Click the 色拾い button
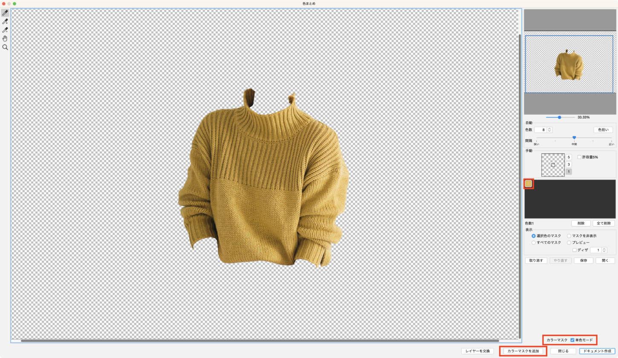This screenshot has height=358, width=618. [x=603, y=130]
